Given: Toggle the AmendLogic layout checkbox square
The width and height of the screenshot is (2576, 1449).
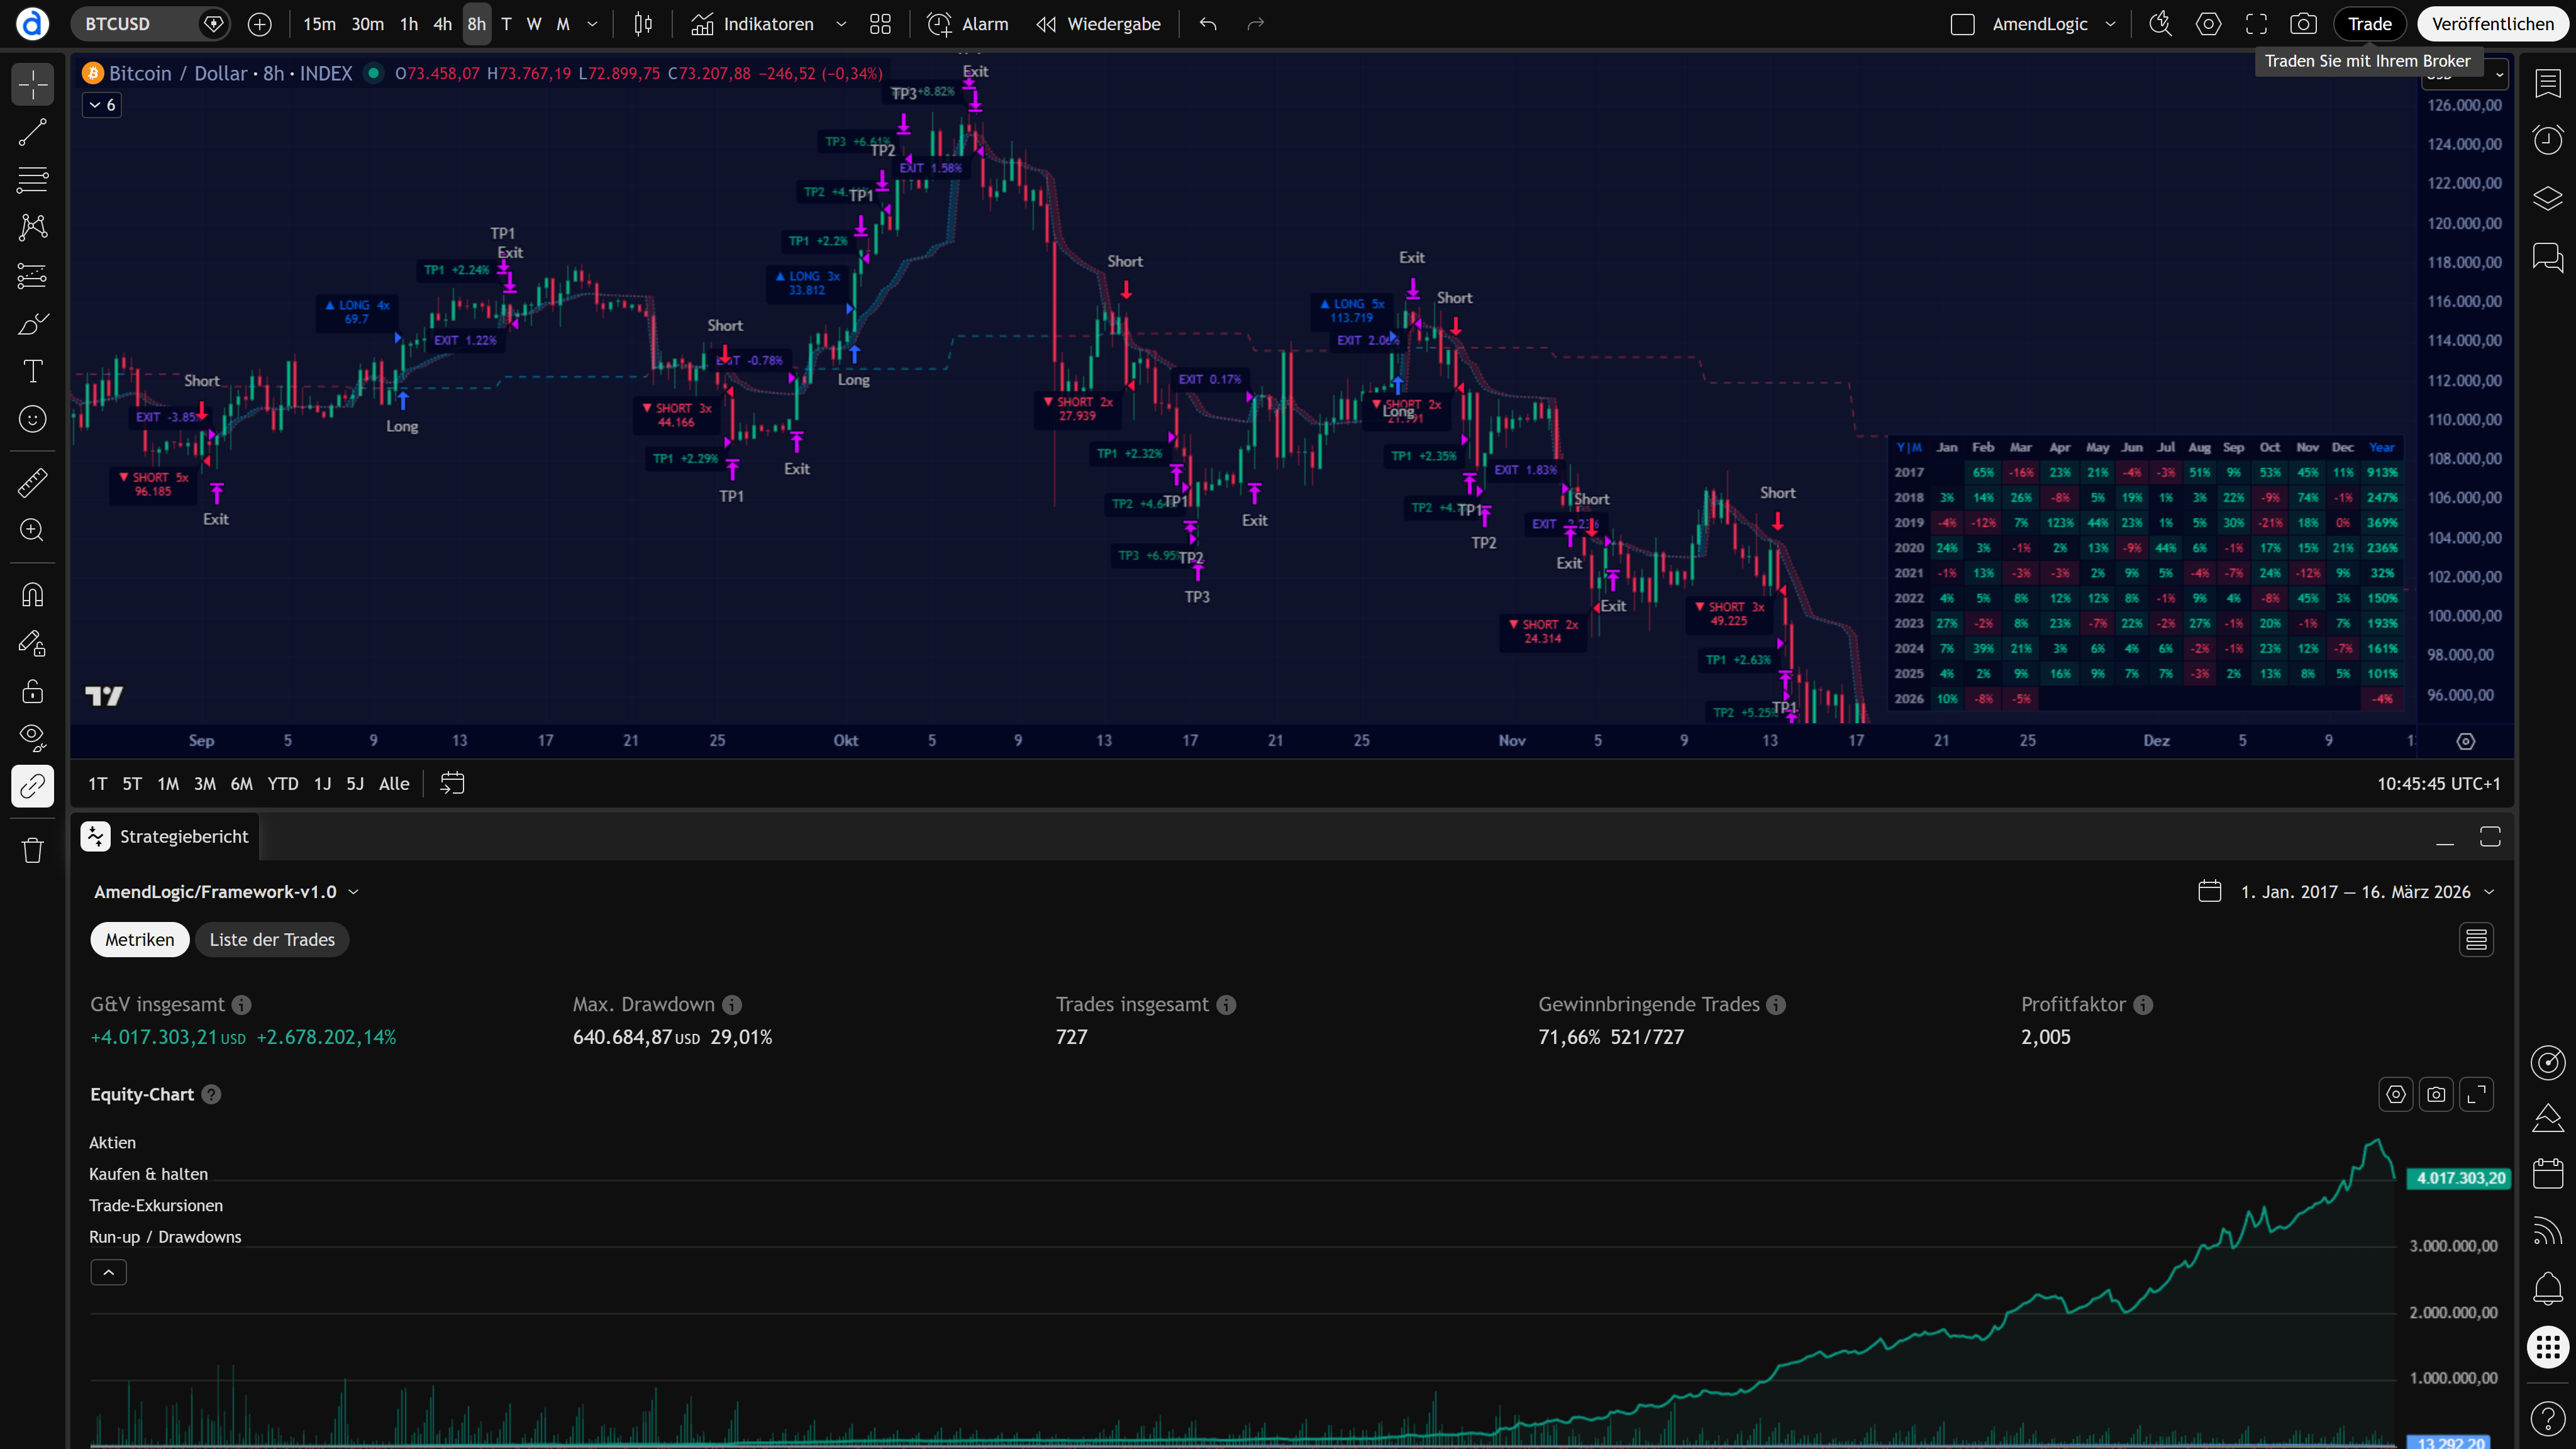Looking at the screenshot, I should point(1962,24).
